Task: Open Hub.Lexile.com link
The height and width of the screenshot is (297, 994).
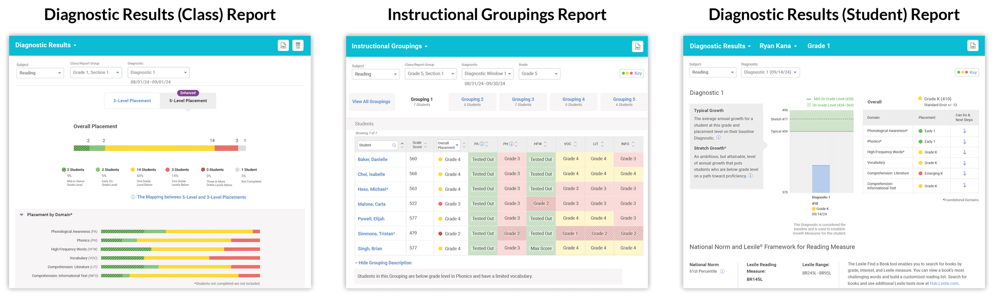Action: pyautogui.click(x=944, y=284)
